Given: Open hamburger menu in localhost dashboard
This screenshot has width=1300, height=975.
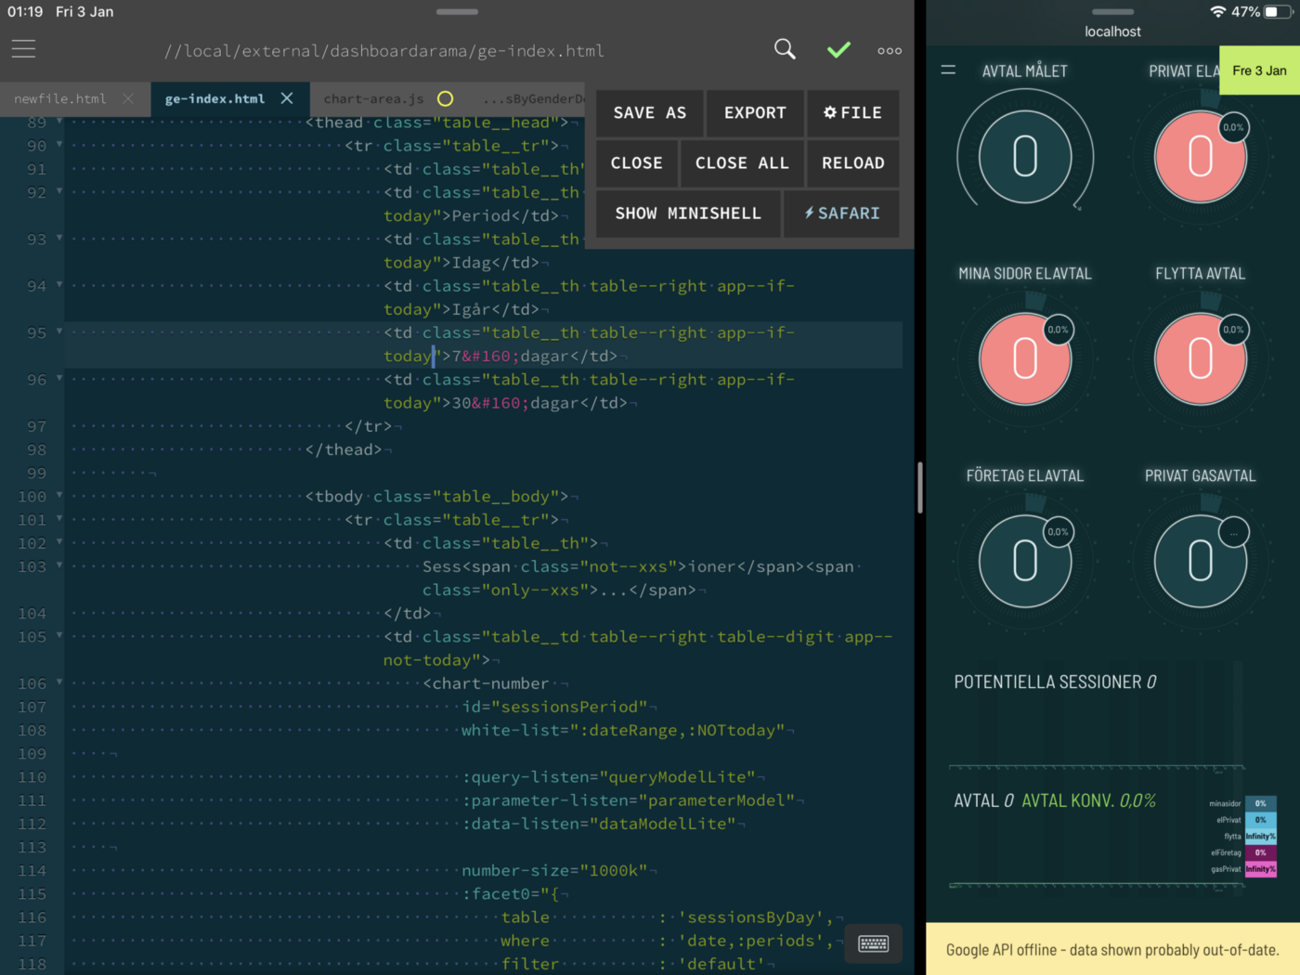Looking at the screenshot, I should [x=948, y=70].
